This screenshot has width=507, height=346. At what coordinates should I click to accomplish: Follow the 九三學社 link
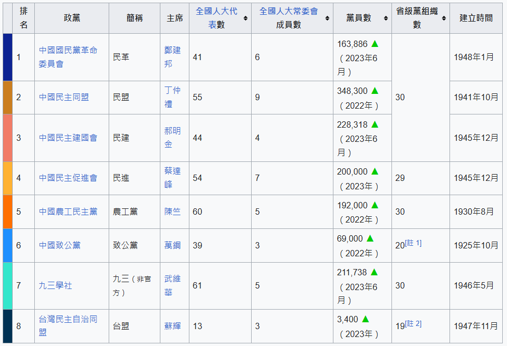55,285
